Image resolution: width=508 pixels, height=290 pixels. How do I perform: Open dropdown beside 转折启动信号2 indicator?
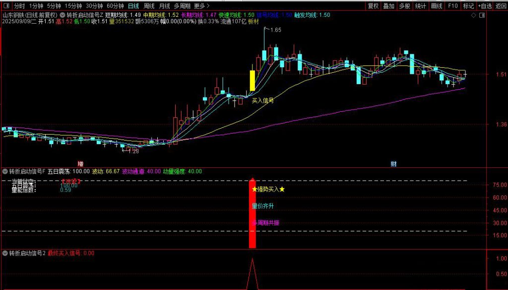(5, 253)
